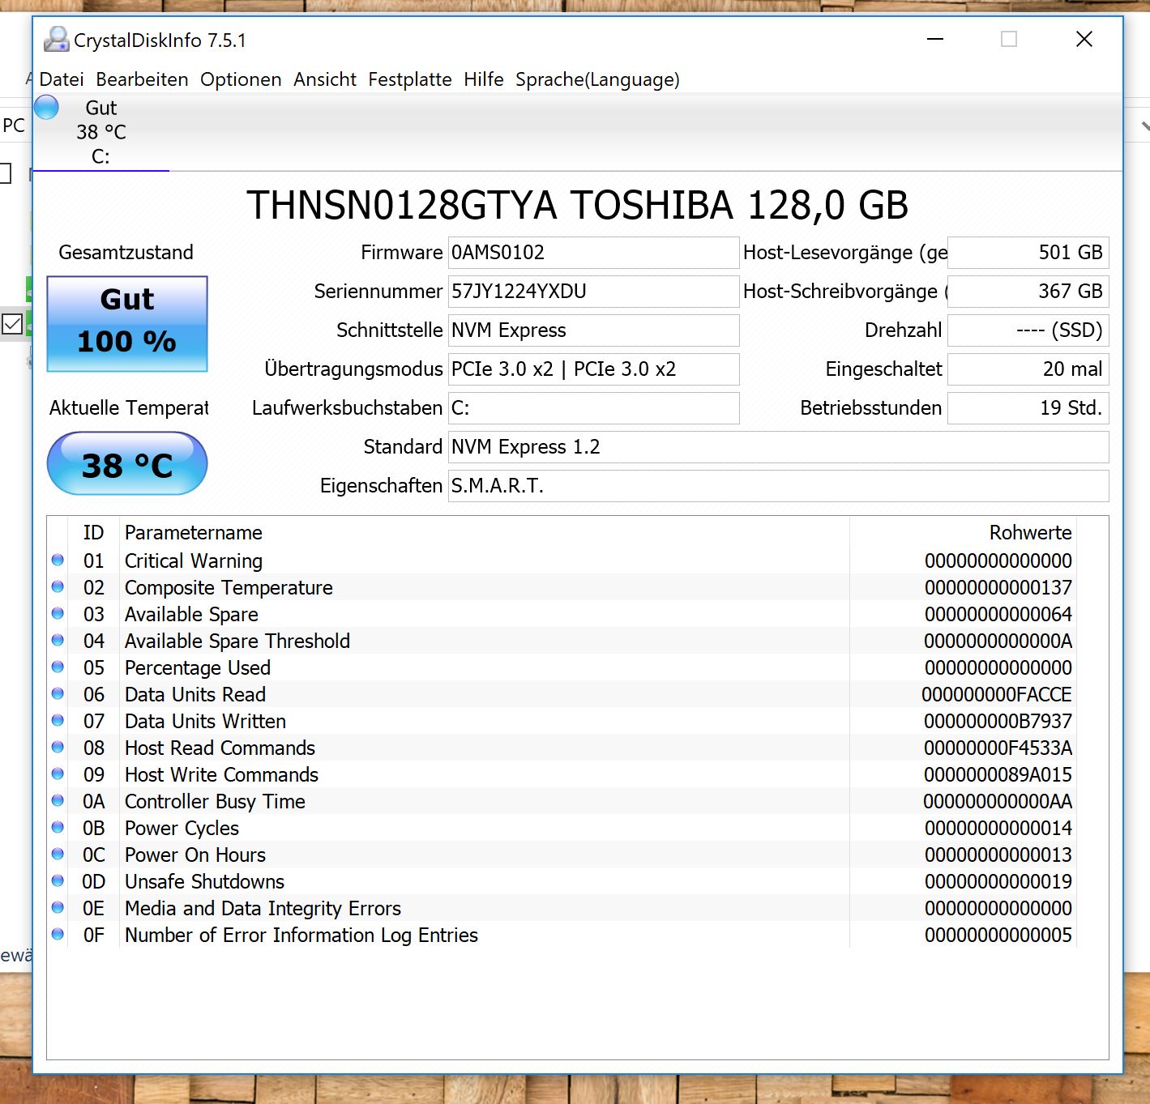Click status dot for Unsafe Shutdowns row
The width and height of the screenshot is (1150, 1104).
point(58,880)
